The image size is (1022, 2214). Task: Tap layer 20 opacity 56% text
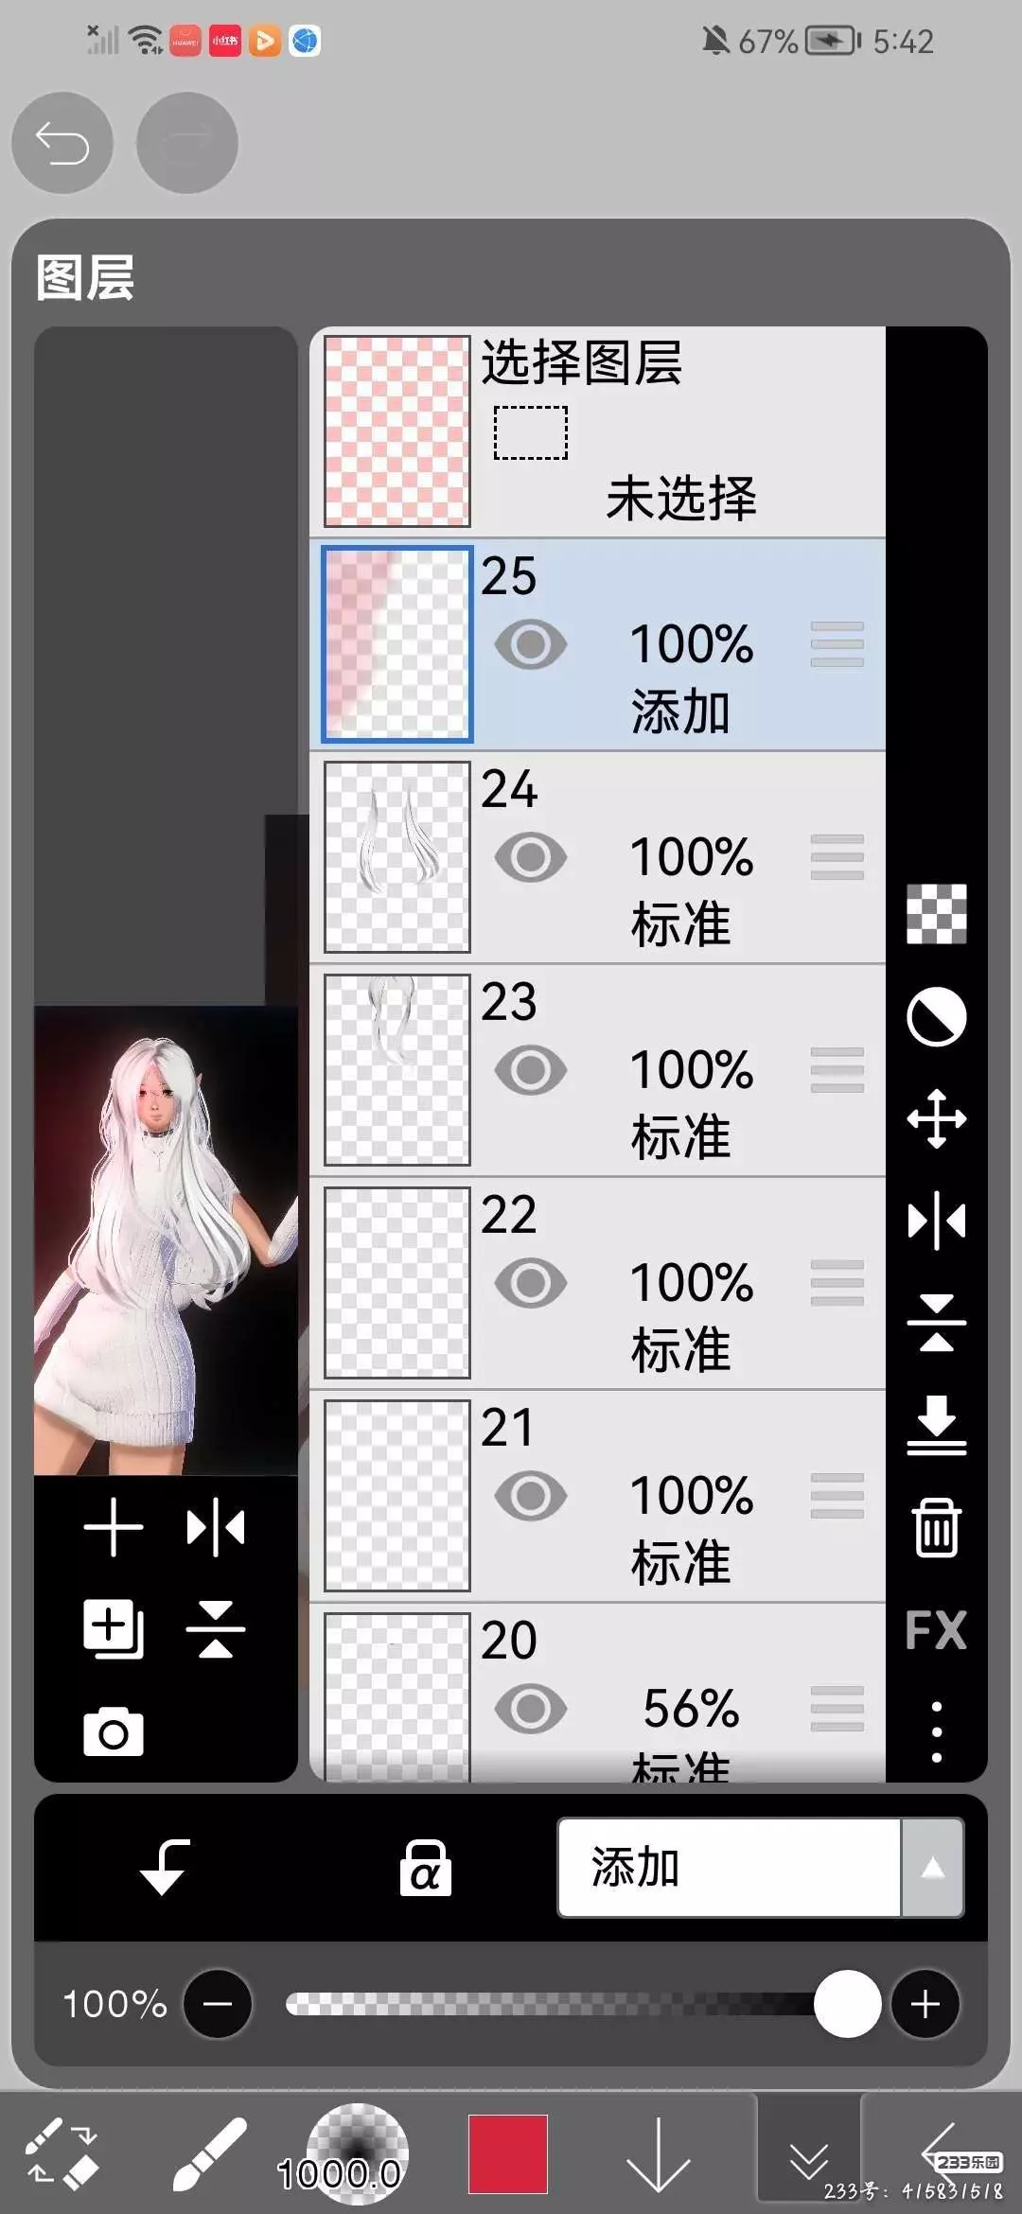(x=692, y=1709)
